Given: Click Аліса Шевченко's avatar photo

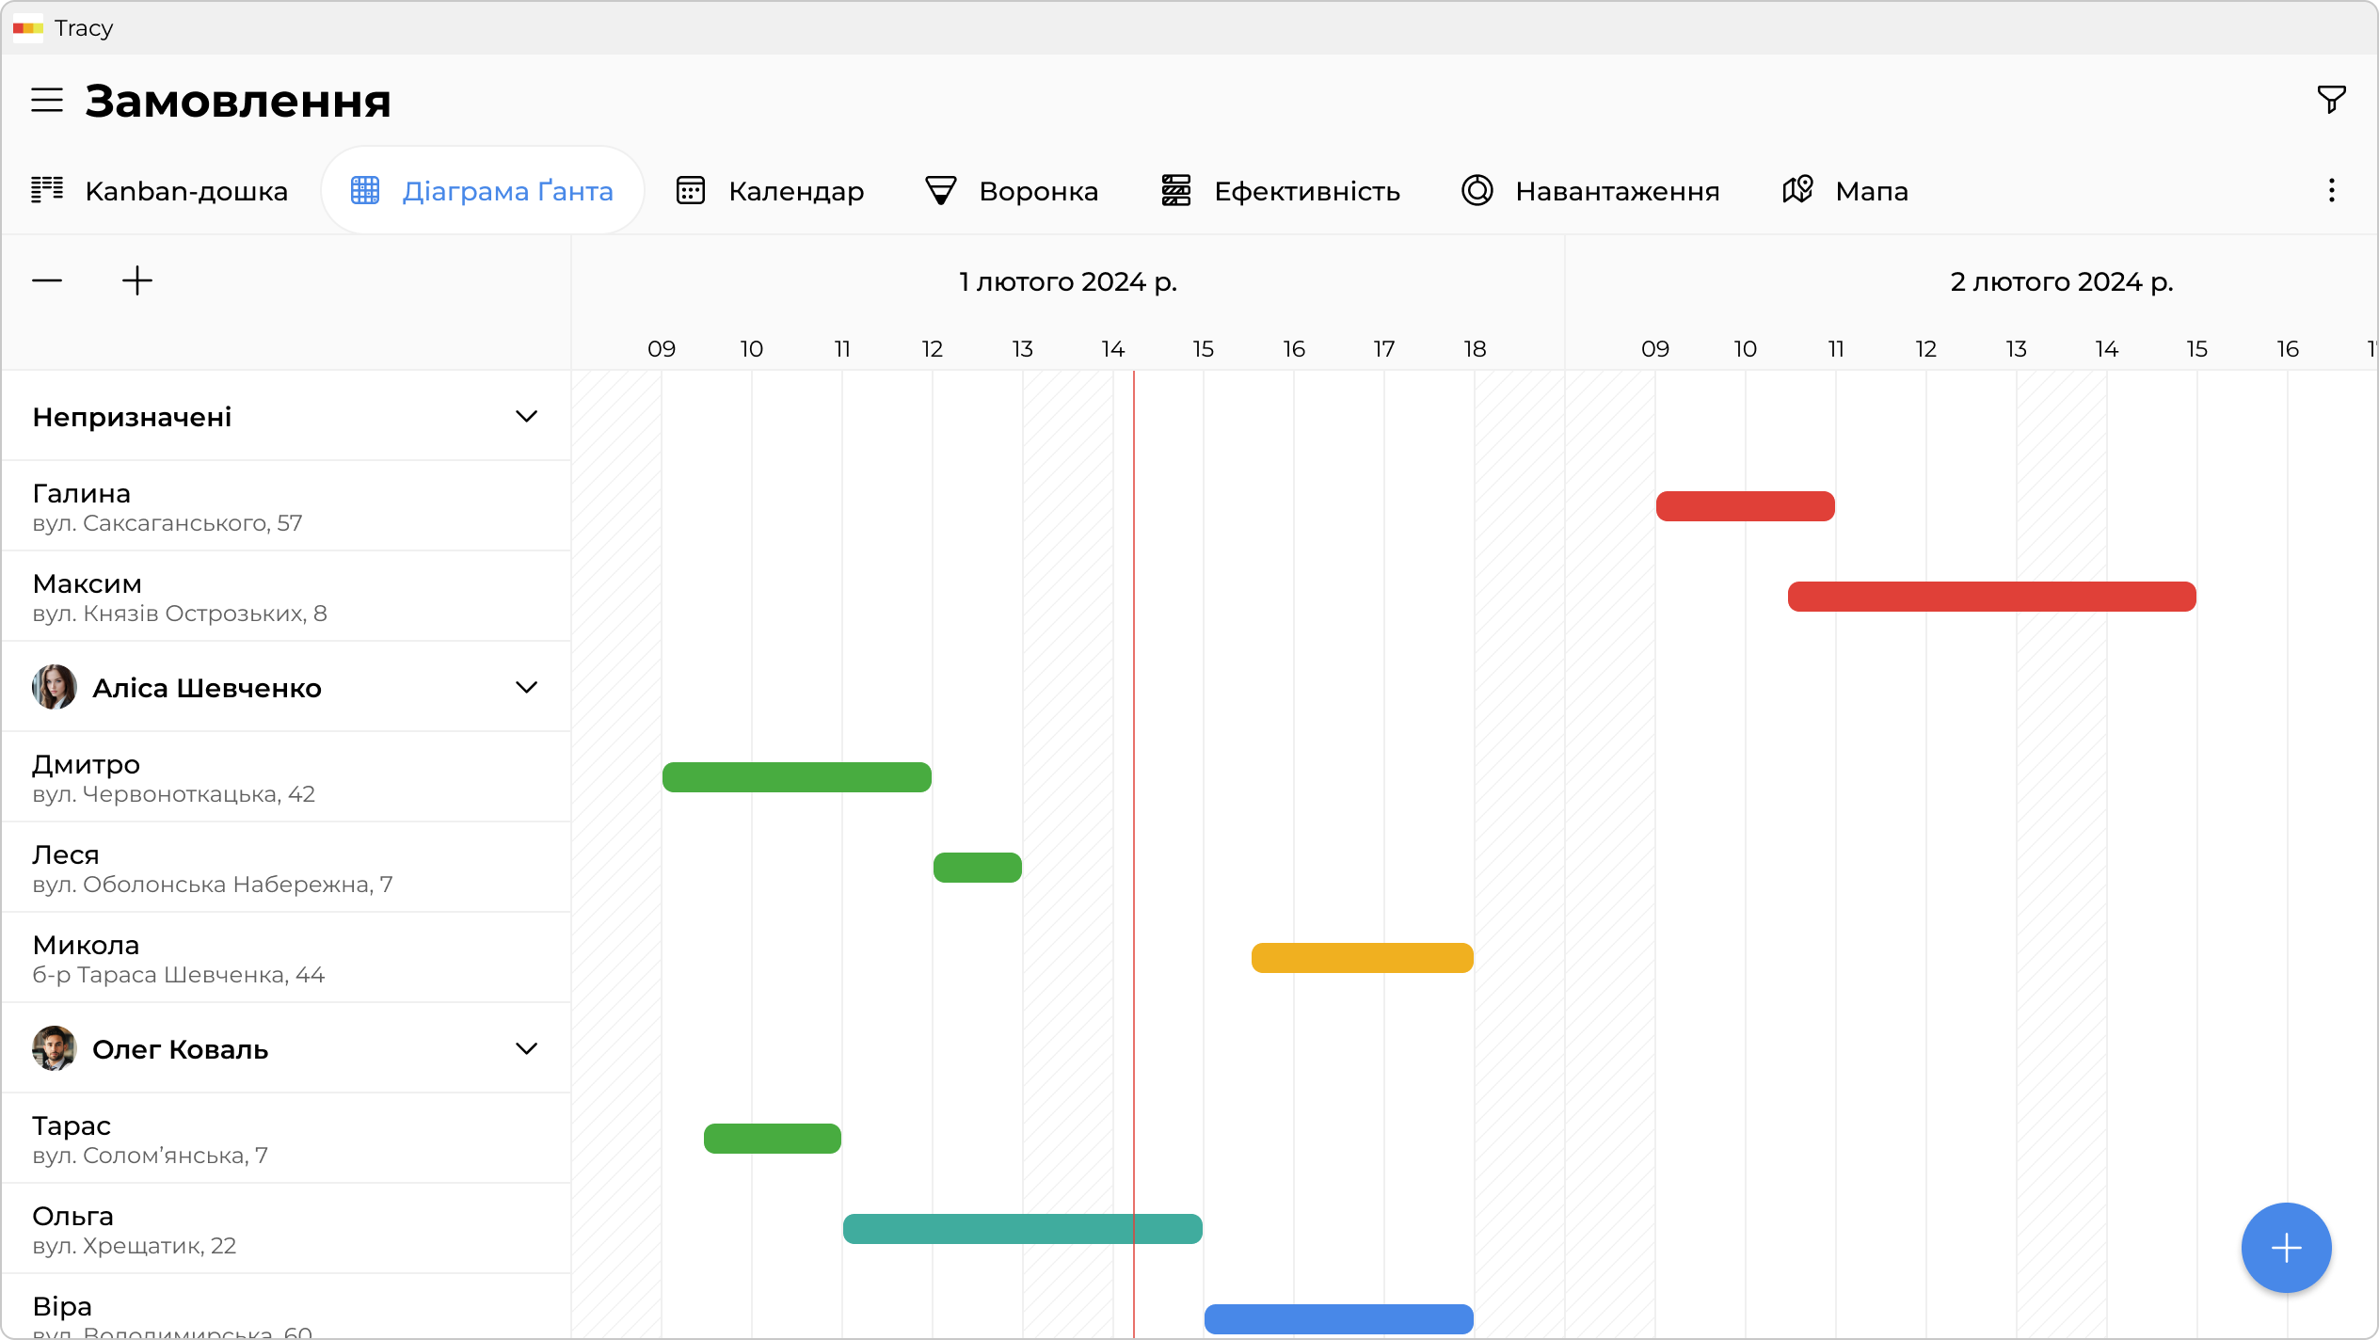Looking at the screenshot, I should (54, 687).
